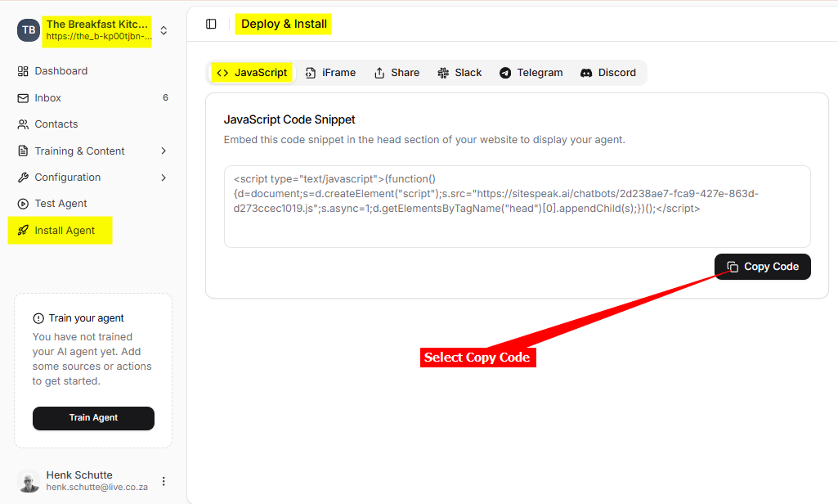Click the TB workspace avatar
838x504 pixels.
[x=29, y=30]
